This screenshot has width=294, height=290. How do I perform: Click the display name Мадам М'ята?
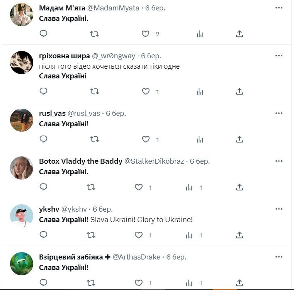tap(62, 8)
